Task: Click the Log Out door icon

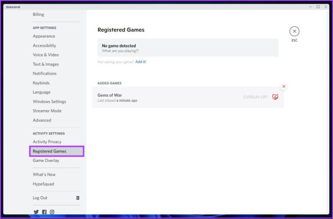Action: point(78,198)
